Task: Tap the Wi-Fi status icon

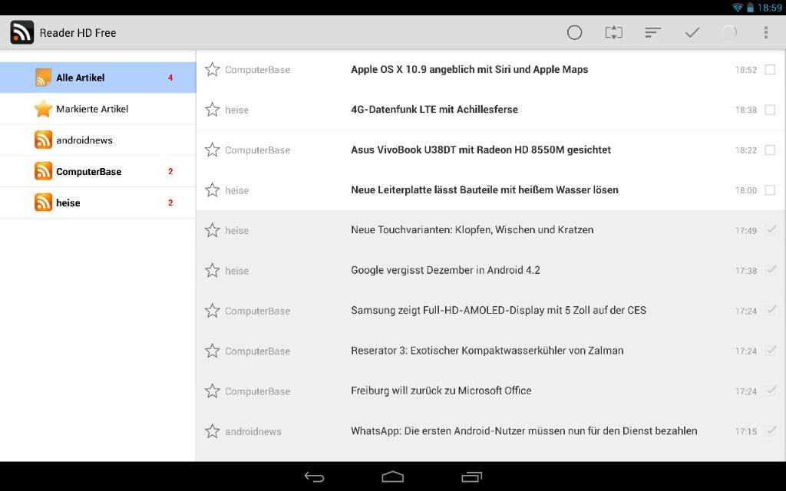Action: pos(738,8)
